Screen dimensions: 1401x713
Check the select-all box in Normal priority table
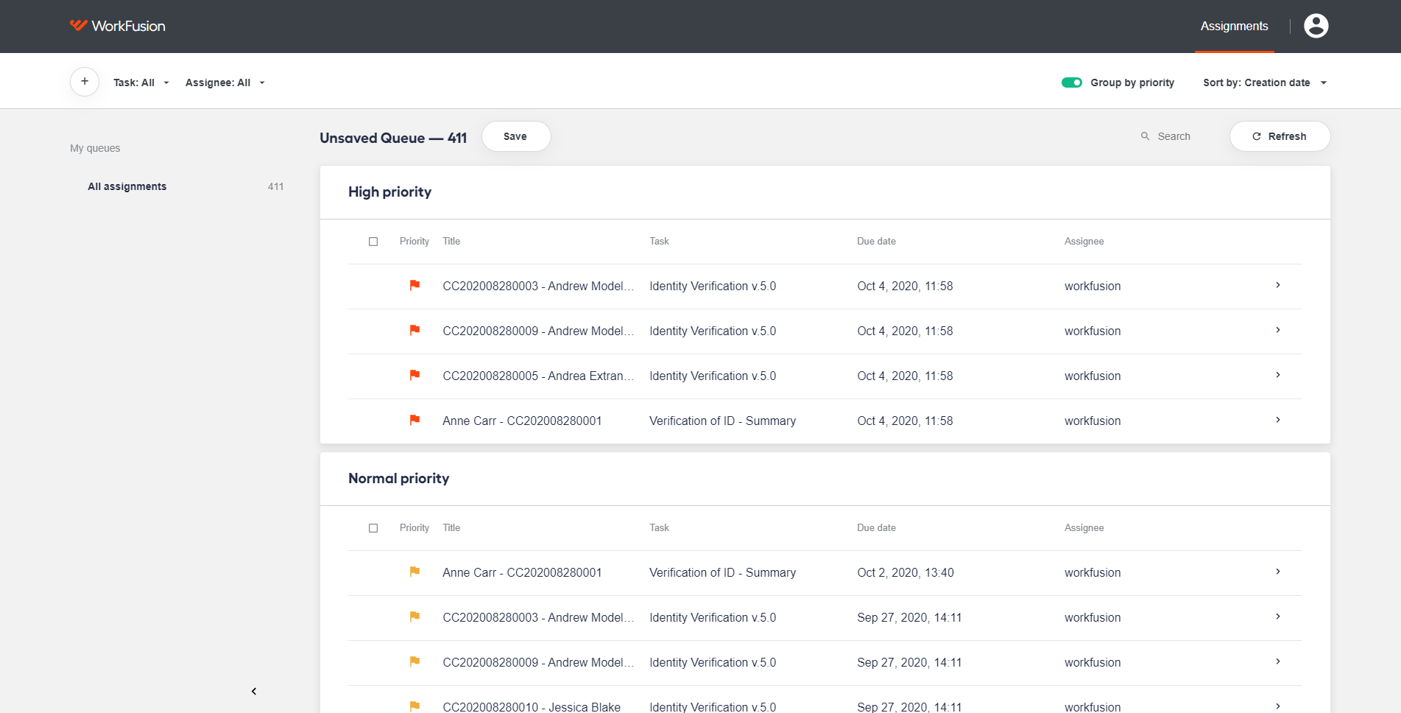click(x=373, y=528)
